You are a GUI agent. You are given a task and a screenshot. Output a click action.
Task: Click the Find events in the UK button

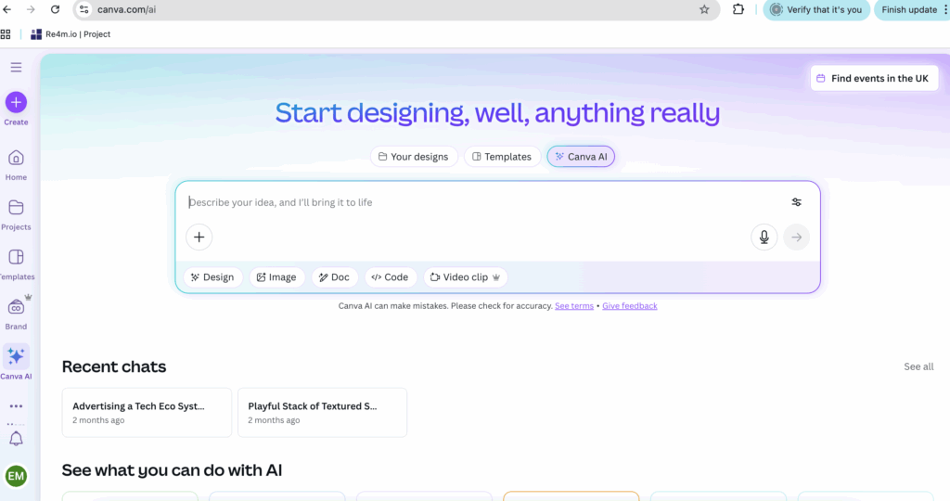coord(871,79)
